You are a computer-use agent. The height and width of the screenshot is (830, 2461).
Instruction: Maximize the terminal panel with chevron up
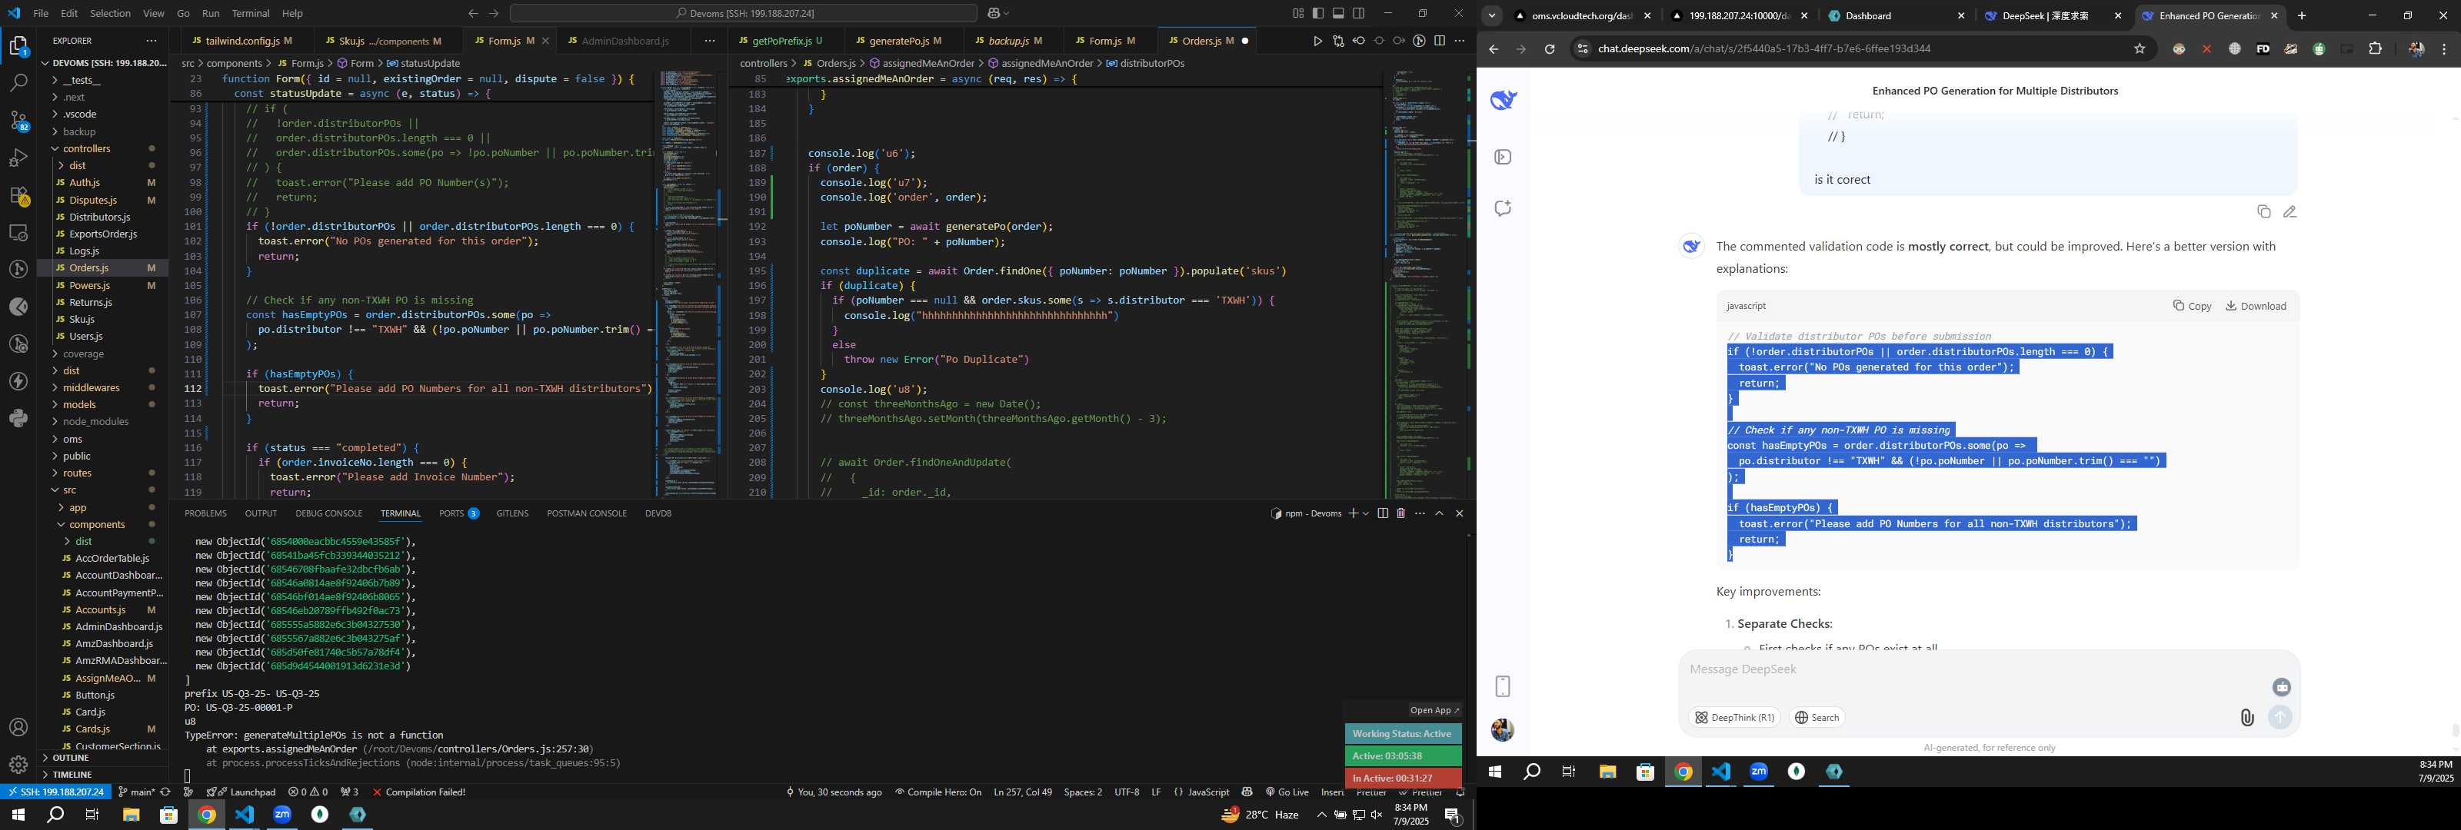(x=1440, y=514)
